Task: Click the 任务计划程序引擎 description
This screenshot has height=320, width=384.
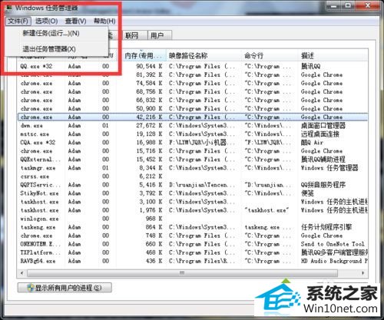Action: 326,227
